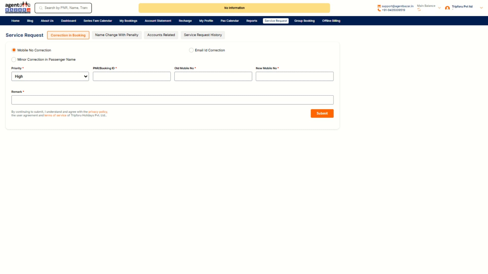Open the About Us page
The image size is (488, 274).
point(47,21)
